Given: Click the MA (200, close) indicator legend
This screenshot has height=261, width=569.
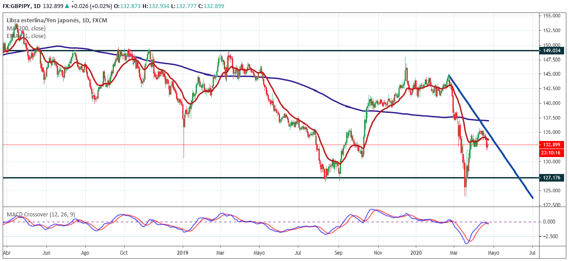Looking at the screenshot, I should point(26,29).
